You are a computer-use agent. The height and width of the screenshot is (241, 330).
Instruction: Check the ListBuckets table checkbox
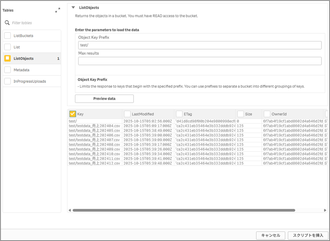click(7, 36)
